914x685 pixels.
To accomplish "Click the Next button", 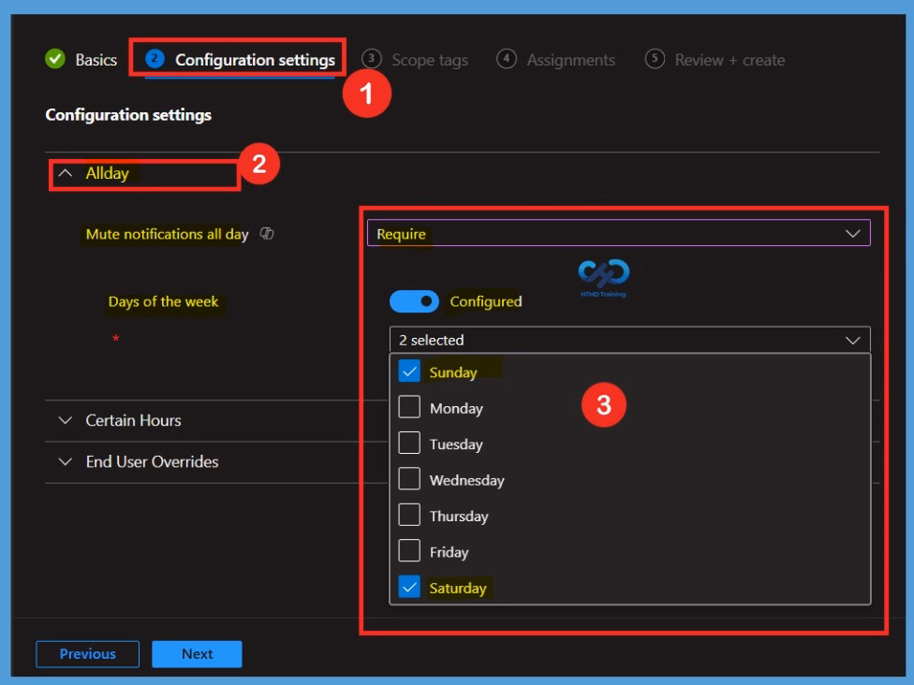I will (197, 654).
